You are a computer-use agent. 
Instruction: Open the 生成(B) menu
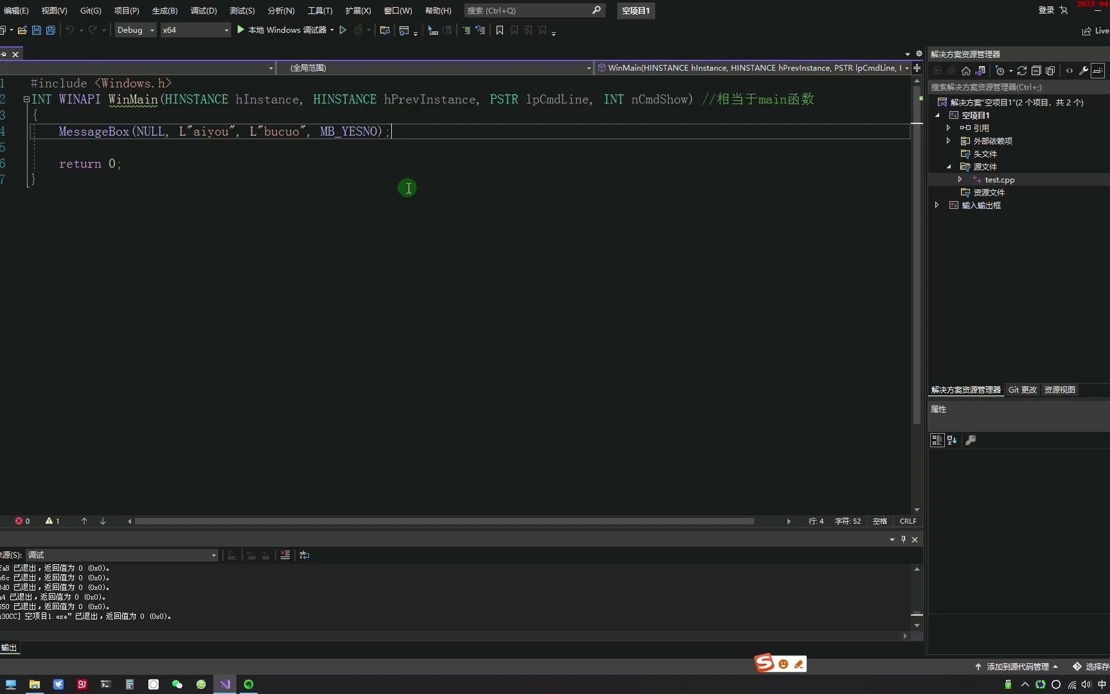point(164,10)
